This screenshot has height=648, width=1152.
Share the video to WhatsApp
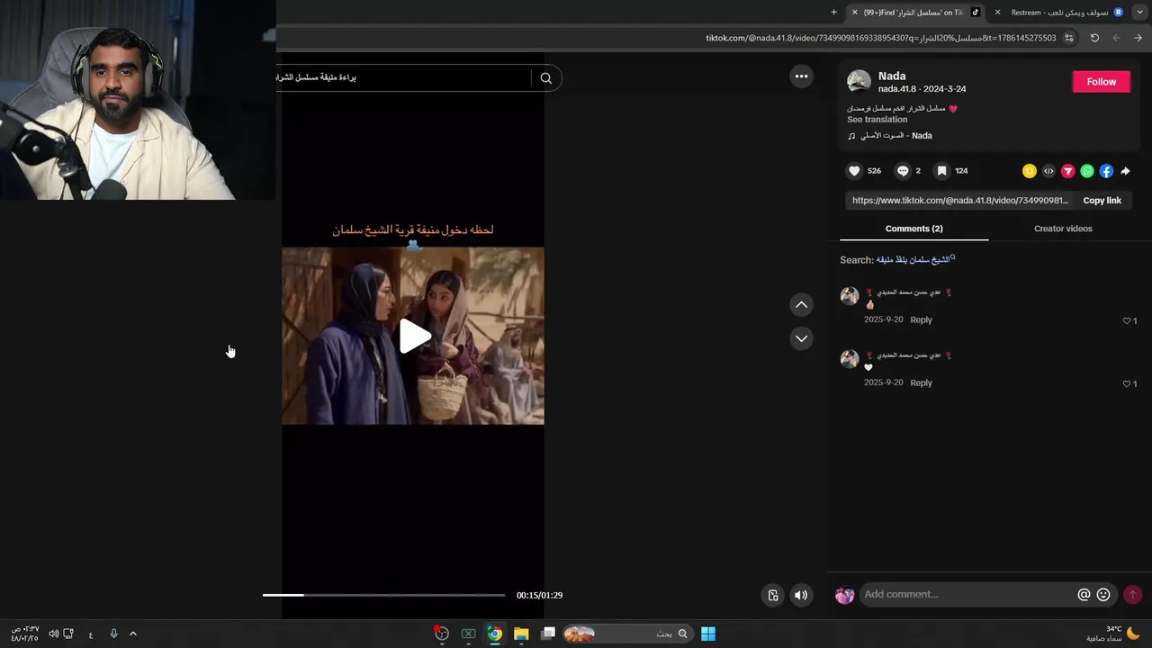(x=1087, y=171)
